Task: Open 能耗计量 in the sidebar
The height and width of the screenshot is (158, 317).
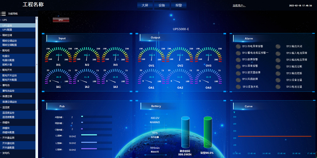Action: [x=18, y=65]
